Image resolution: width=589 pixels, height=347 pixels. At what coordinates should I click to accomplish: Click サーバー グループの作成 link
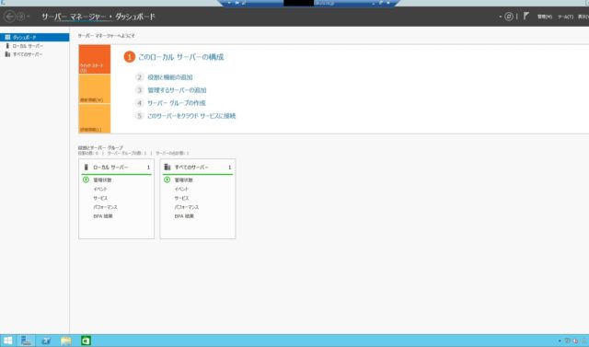click(176, 103)
